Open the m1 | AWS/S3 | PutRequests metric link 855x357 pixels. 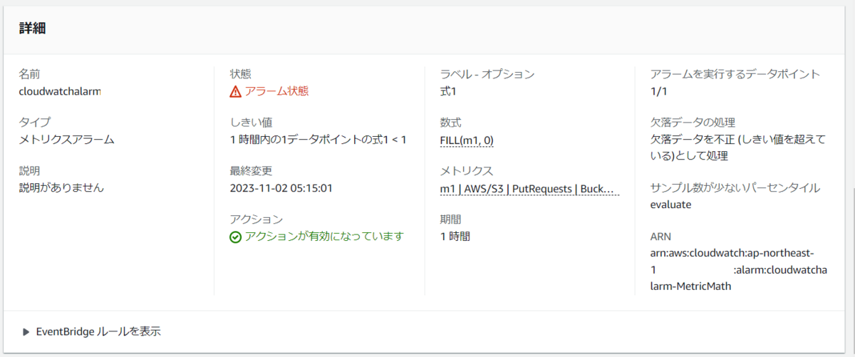[x=529, y=188]
